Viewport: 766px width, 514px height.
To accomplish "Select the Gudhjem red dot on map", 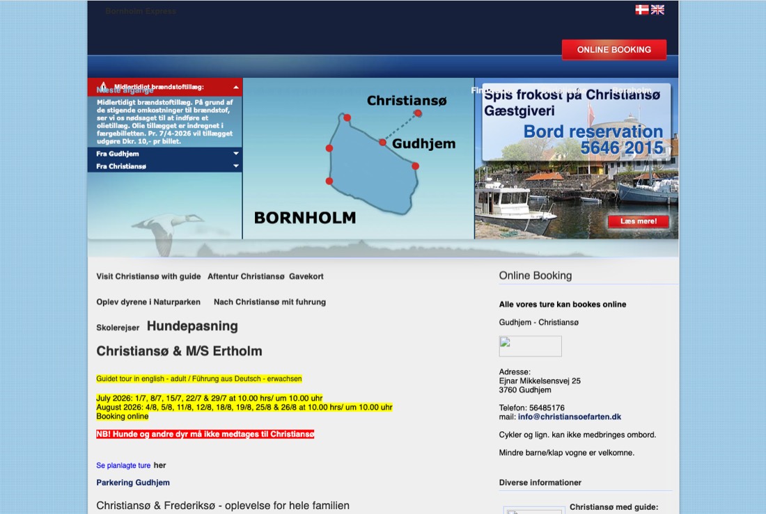I will [x=382, y=143].
